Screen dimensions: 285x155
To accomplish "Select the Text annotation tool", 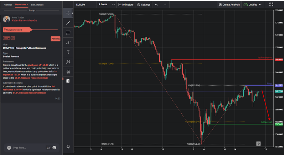I will [68, 52].
